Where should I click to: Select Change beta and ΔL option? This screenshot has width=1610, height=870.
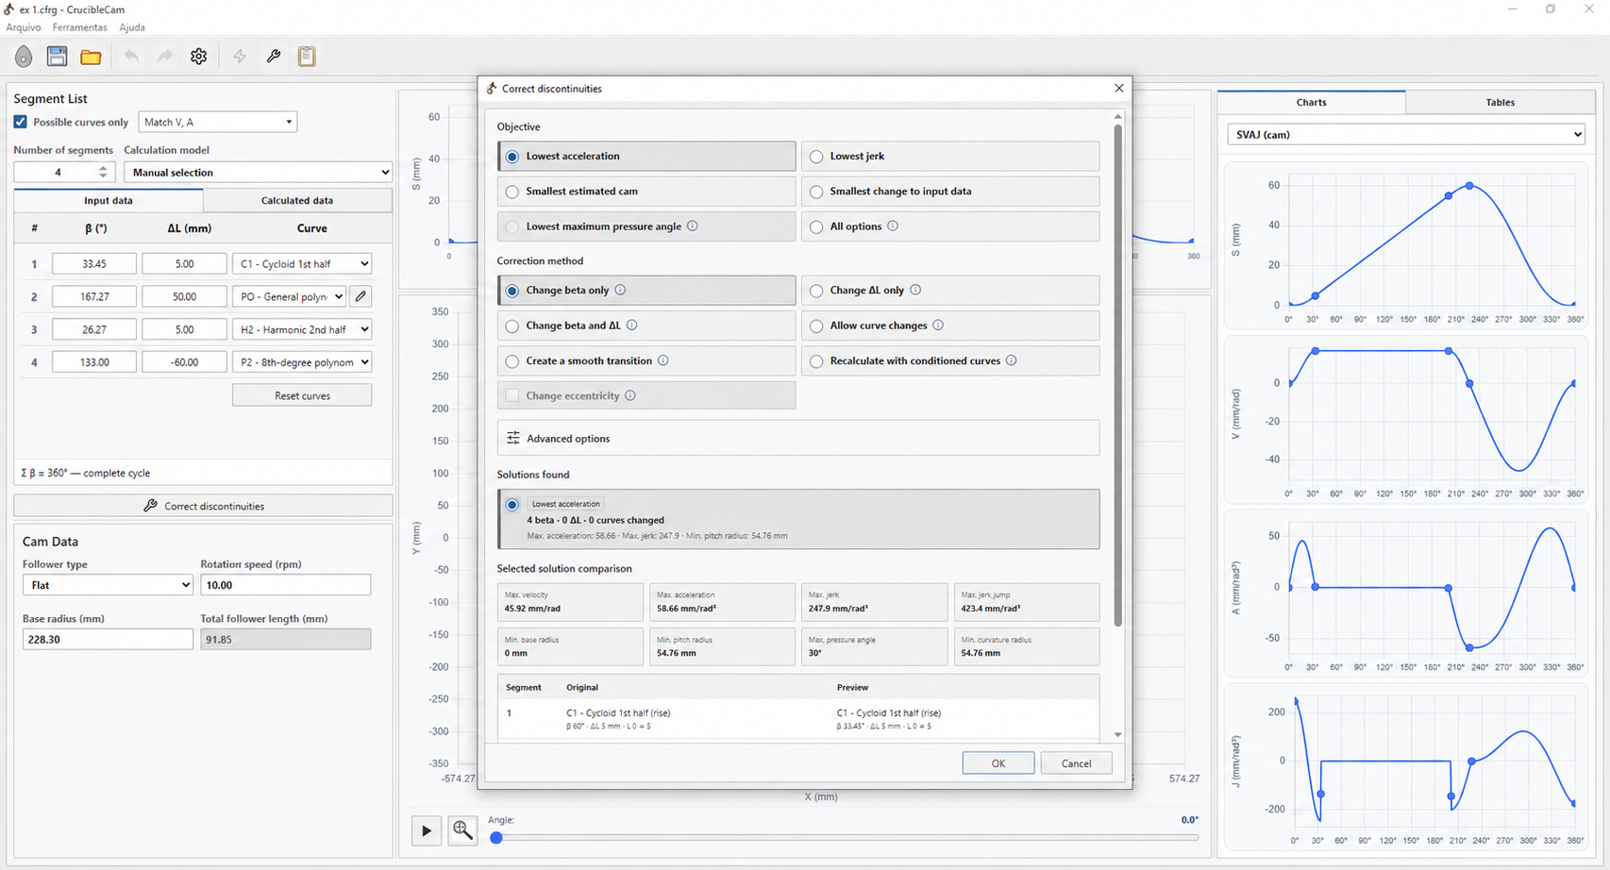pos(646,326)
